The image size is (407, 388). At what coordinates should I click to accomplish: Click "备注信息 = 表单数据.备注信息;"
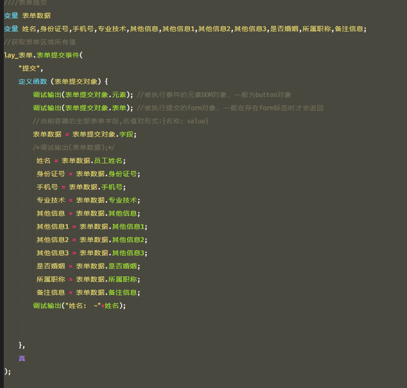tap(88, 293)
